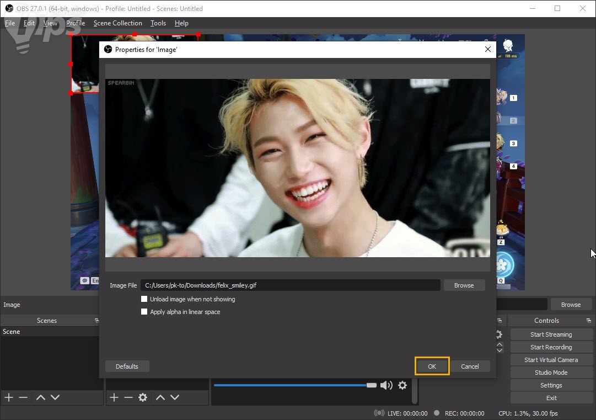Screen dimensions: 596x420
Task: Click Start Recording in Controls
Action: tap(551, 347)
